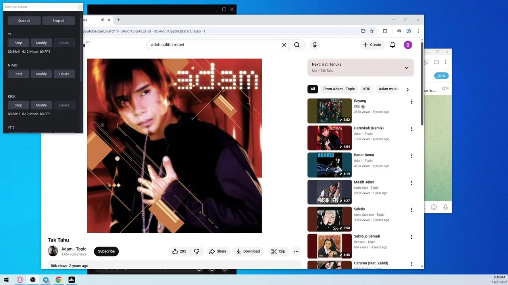Image resolution: width=508 pixels, height=285 pixels.
Task: Click the Create button on YouTube
Action: (372, 45)
